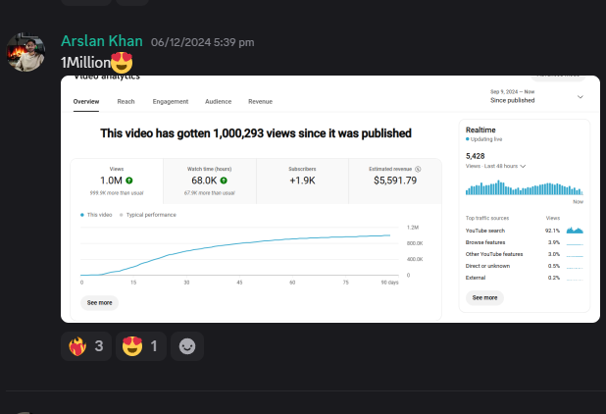This screenshot has width=606, height=414.
Task: Click the 5,428 realtime views count
Action: [475, 156]
